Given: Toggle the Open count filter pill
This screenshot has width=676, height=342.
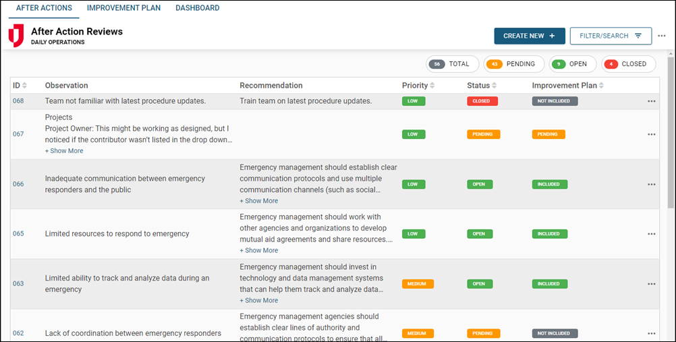Looking at the screenshot, I should (572, 64).
